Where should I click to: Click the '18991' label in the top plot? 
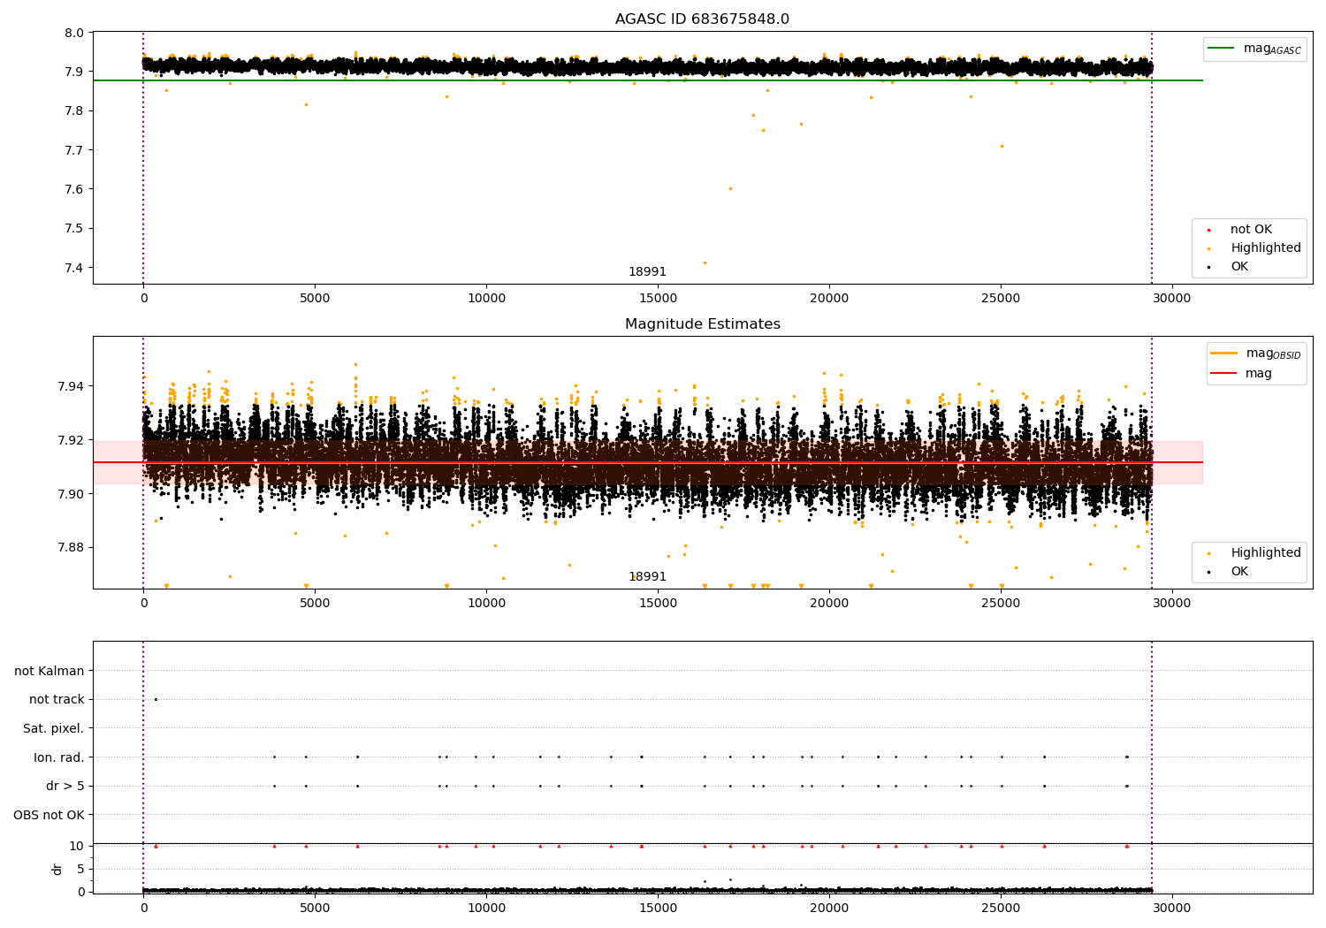[x=647, y=272]
